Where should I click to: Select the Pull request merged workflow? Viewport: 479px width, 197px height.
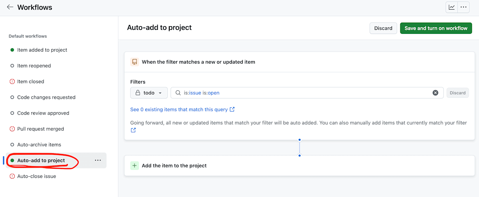(40, 129)
